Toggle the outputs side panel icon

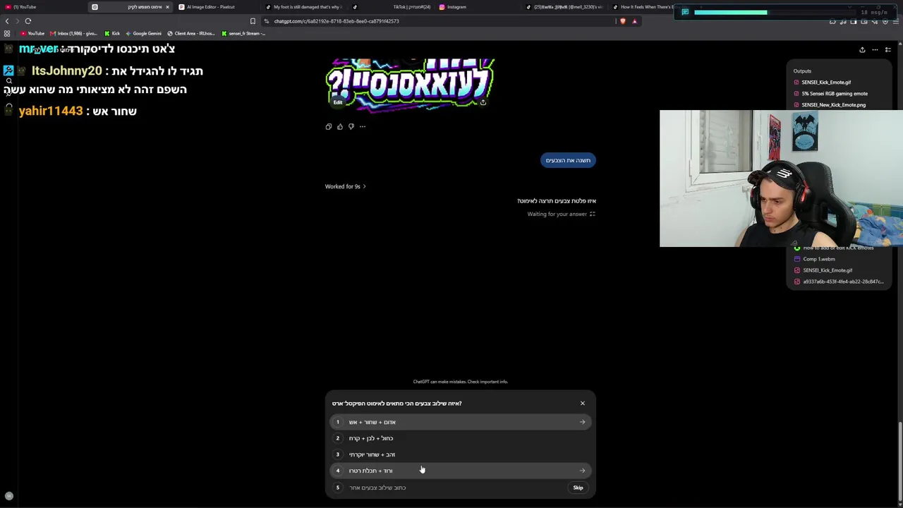coord(888,50)
